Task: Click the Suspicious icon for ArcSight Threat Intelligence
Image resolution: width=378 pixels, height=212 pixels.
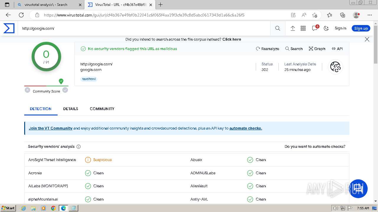Action: tap(88, 160)
